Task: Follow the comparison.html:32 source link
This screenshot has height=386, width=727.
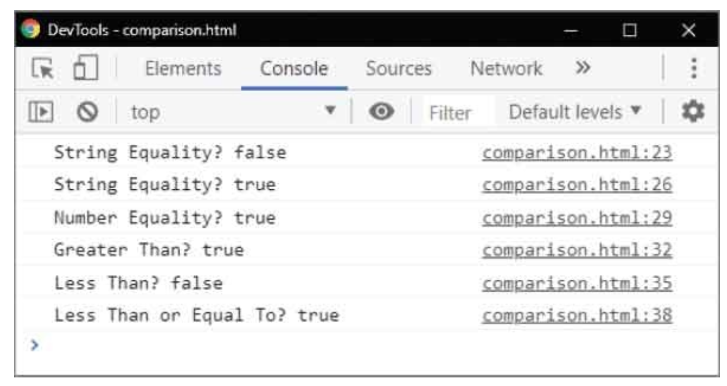Action: [577, 250]
